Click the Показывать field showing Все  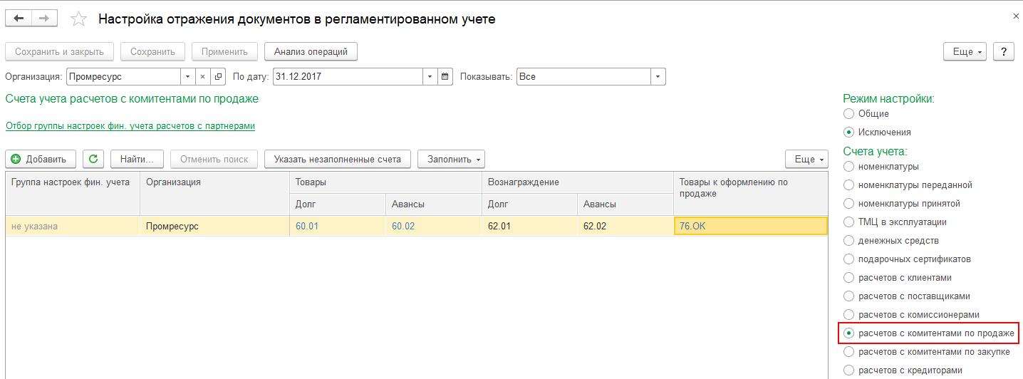[x=583, y=76]
